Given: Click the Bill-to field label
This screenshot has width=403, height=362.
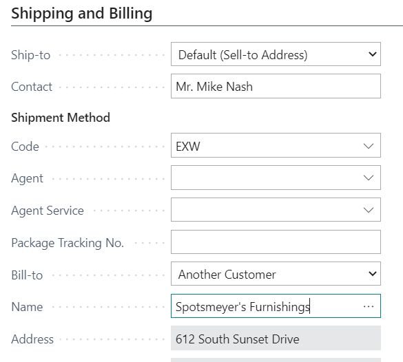Looking at the screenshot, I should tap(27, 275).
